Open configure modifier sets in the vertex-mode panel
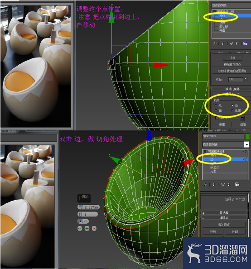 (x=245, y=43)
